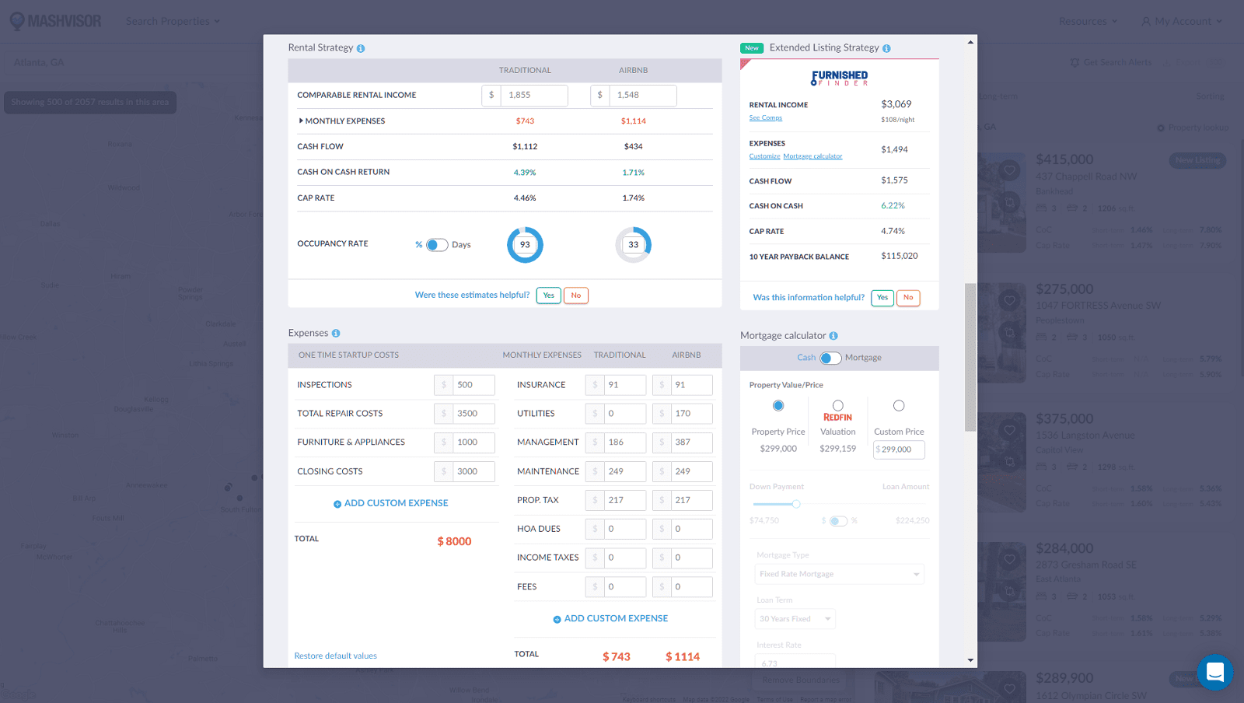This screenshot has width=1244, height=703.
Task: Switch the Cash/Mortgage toggle
Action: click(x=830, y=358)
